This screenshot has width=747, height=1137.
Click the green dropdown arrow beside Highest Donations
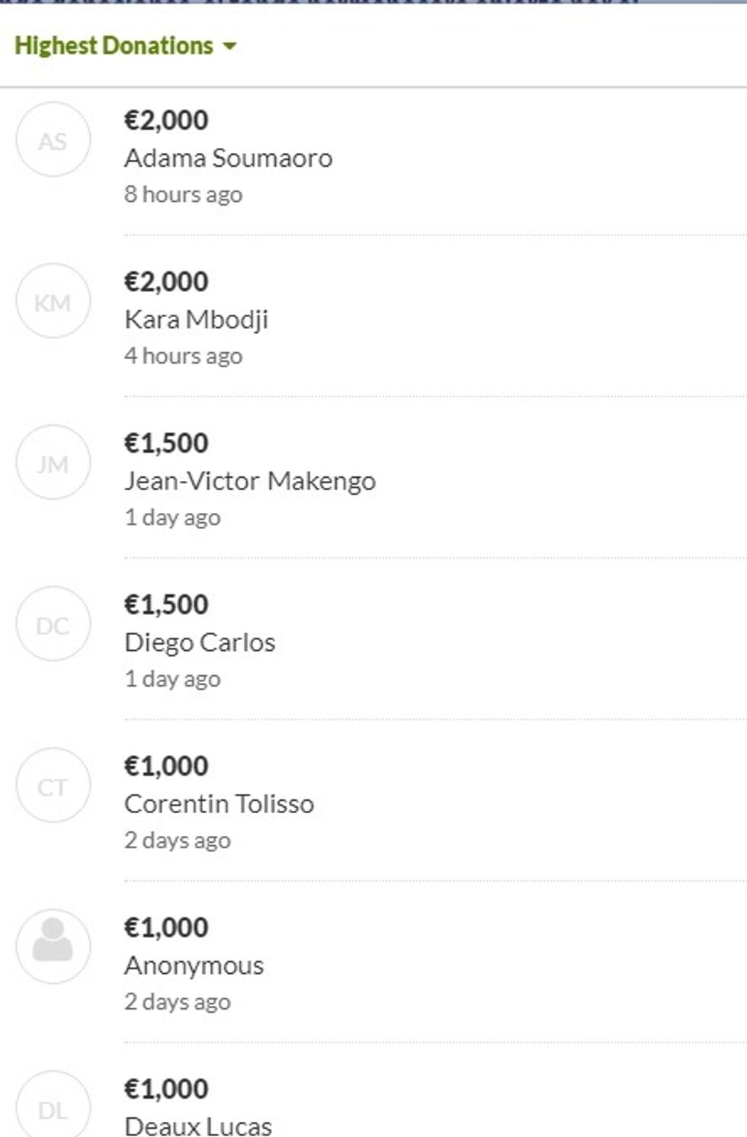point(229,46)
